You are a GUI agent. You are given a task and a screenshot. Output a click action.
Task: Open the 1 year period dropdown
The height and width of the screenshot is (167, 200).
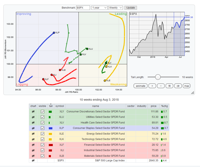click(x=99, y=7)
